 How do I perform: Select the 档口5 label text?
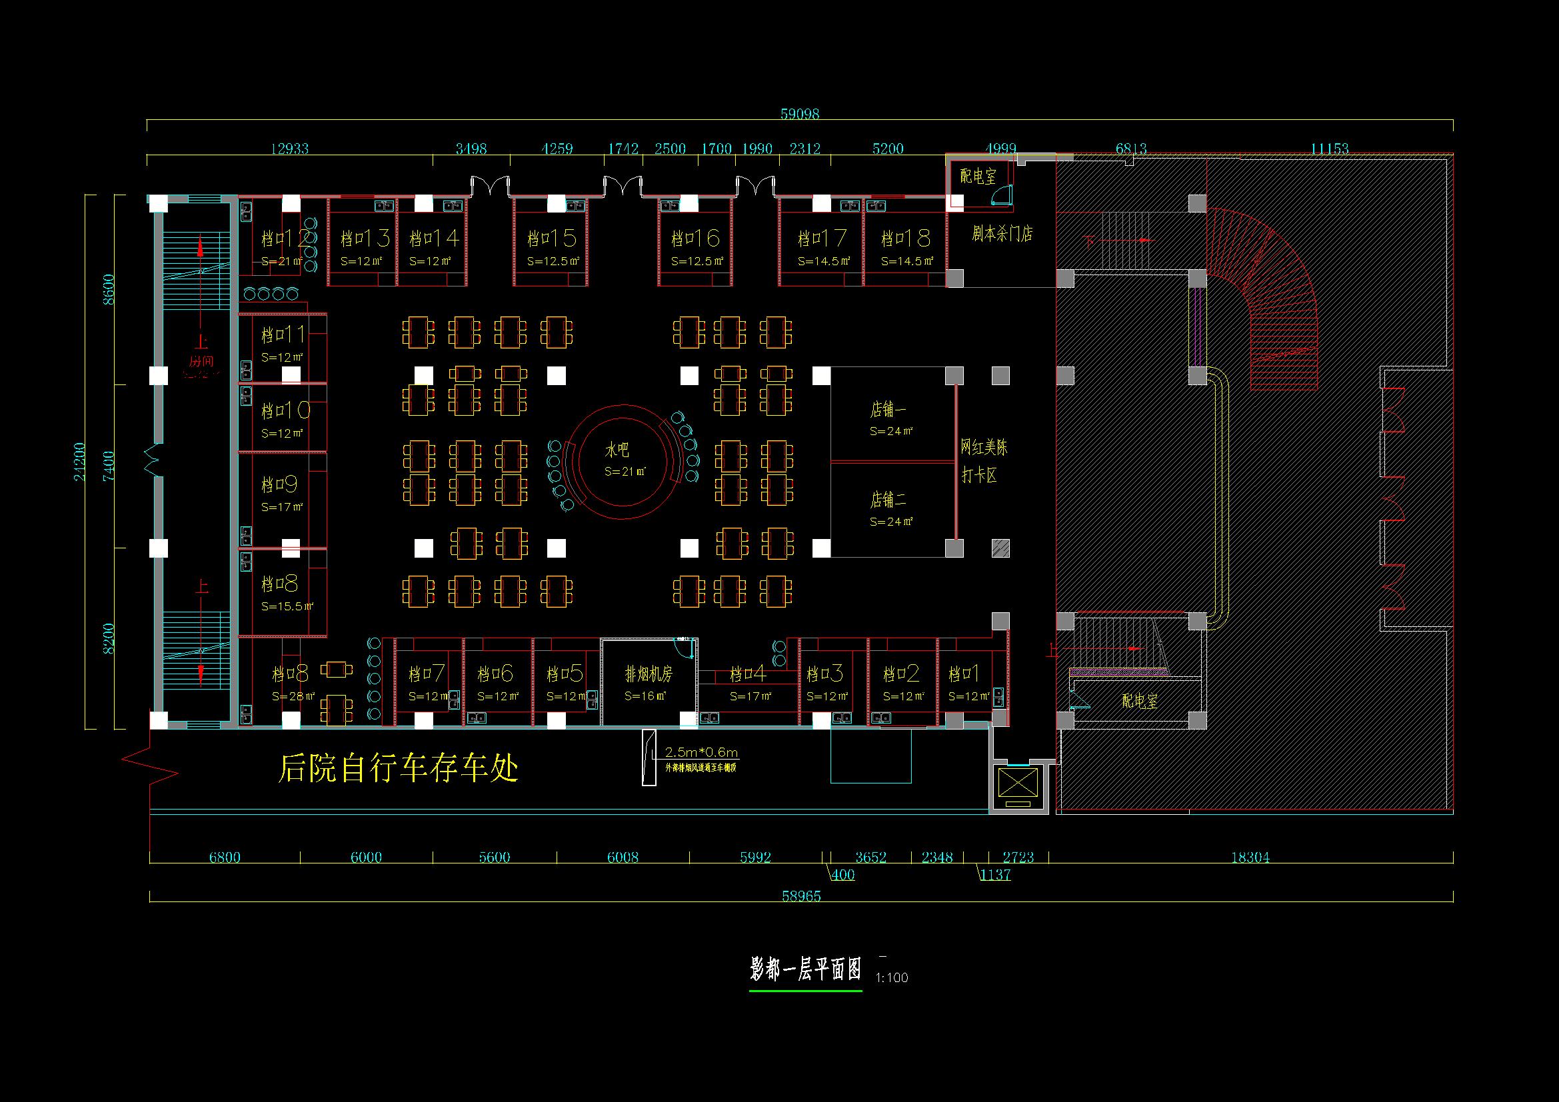(x=565, y=674)
